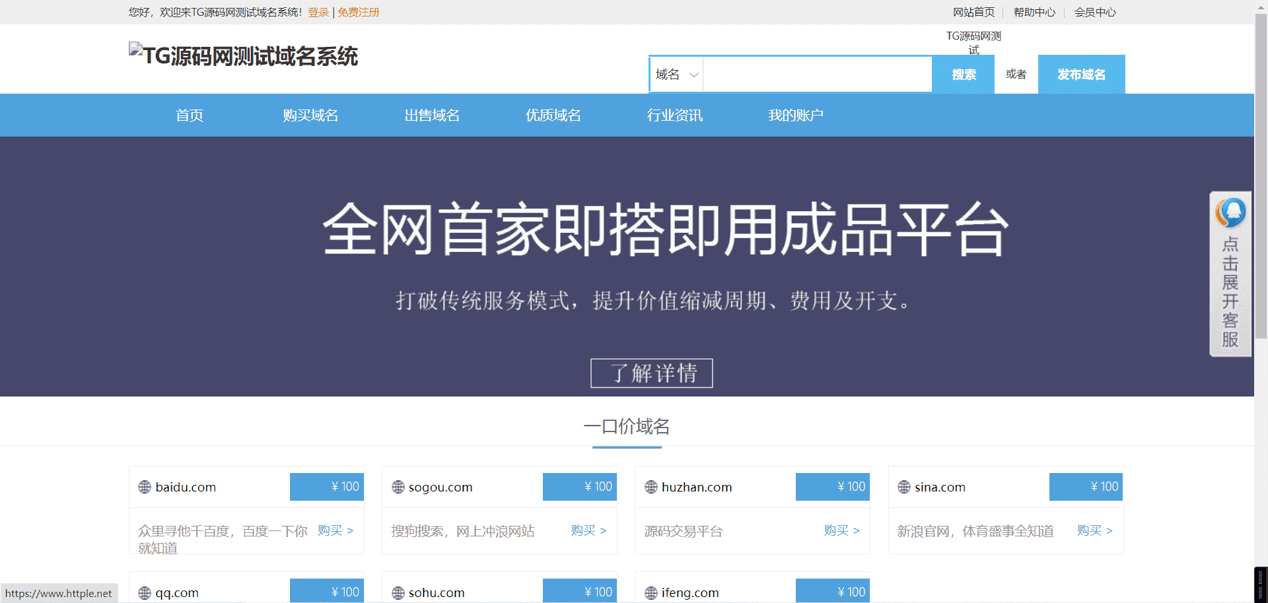Viewport: 1268px width, 603px height.
Task: Click 购买 link for huzhan.com
Action: coord(841,530)
